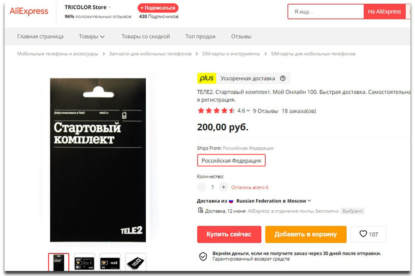Click the AliExpress logo
The width and height of the screenshot is (415, 276).
(x=29, y=11)
